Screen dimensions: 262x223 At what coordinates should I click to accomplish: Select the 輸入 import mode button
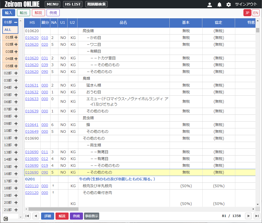pyautogui.click(x=9, y=13)
